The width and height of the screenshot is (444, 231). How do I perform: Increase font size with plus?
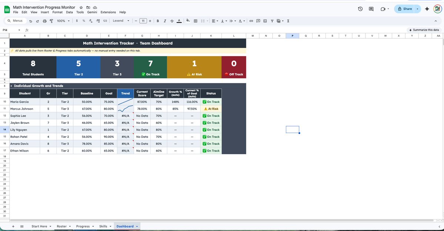(150, 21)
